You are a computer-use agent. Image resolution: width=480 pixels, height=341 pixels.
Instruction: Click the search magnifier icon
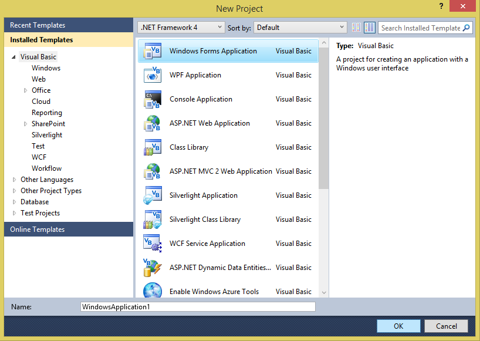(x=467, y=28)
